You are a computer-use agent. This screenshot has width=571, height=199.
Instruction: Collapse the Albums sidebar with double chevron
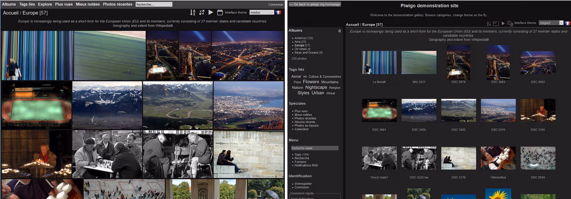(x=339, y=31)
